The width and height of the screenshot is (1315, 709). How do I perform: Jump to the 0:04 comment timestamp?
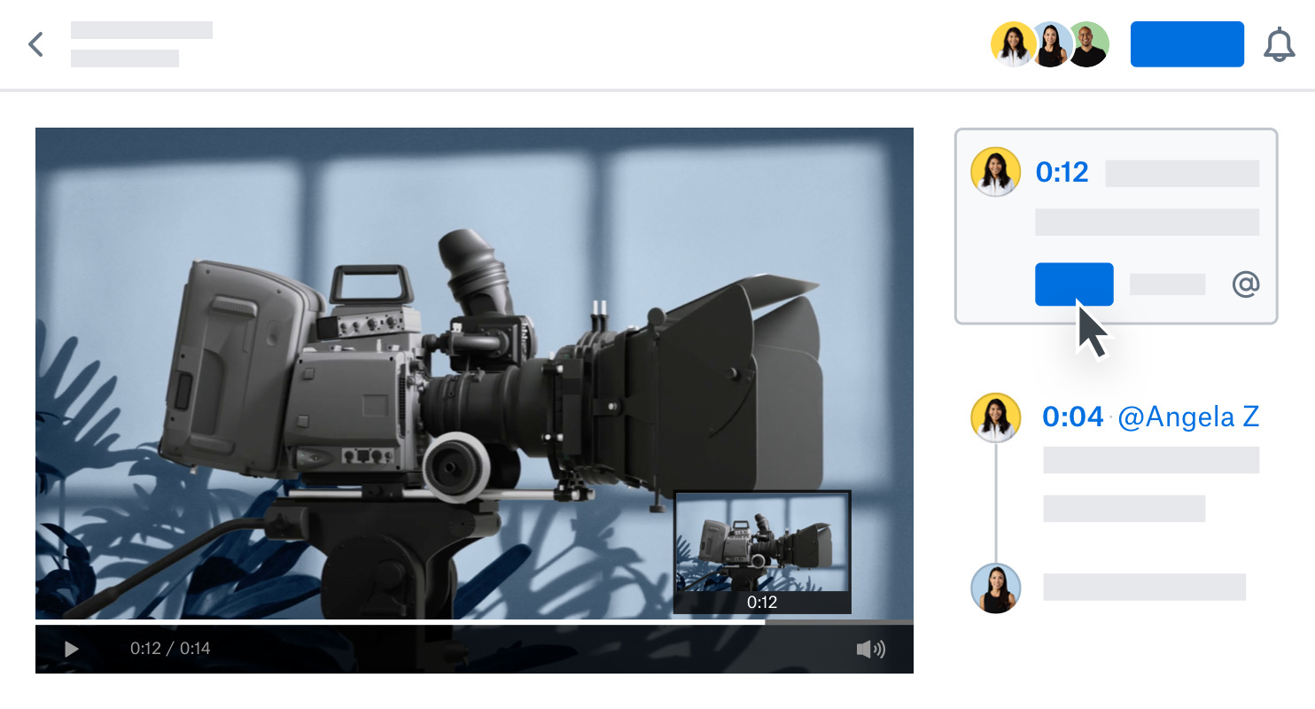click(x=1072, y=417)
